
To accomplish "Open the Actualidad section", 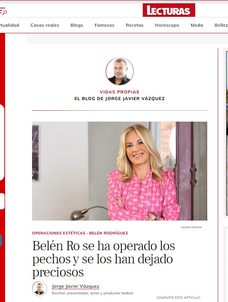I will tap(9, 25).
